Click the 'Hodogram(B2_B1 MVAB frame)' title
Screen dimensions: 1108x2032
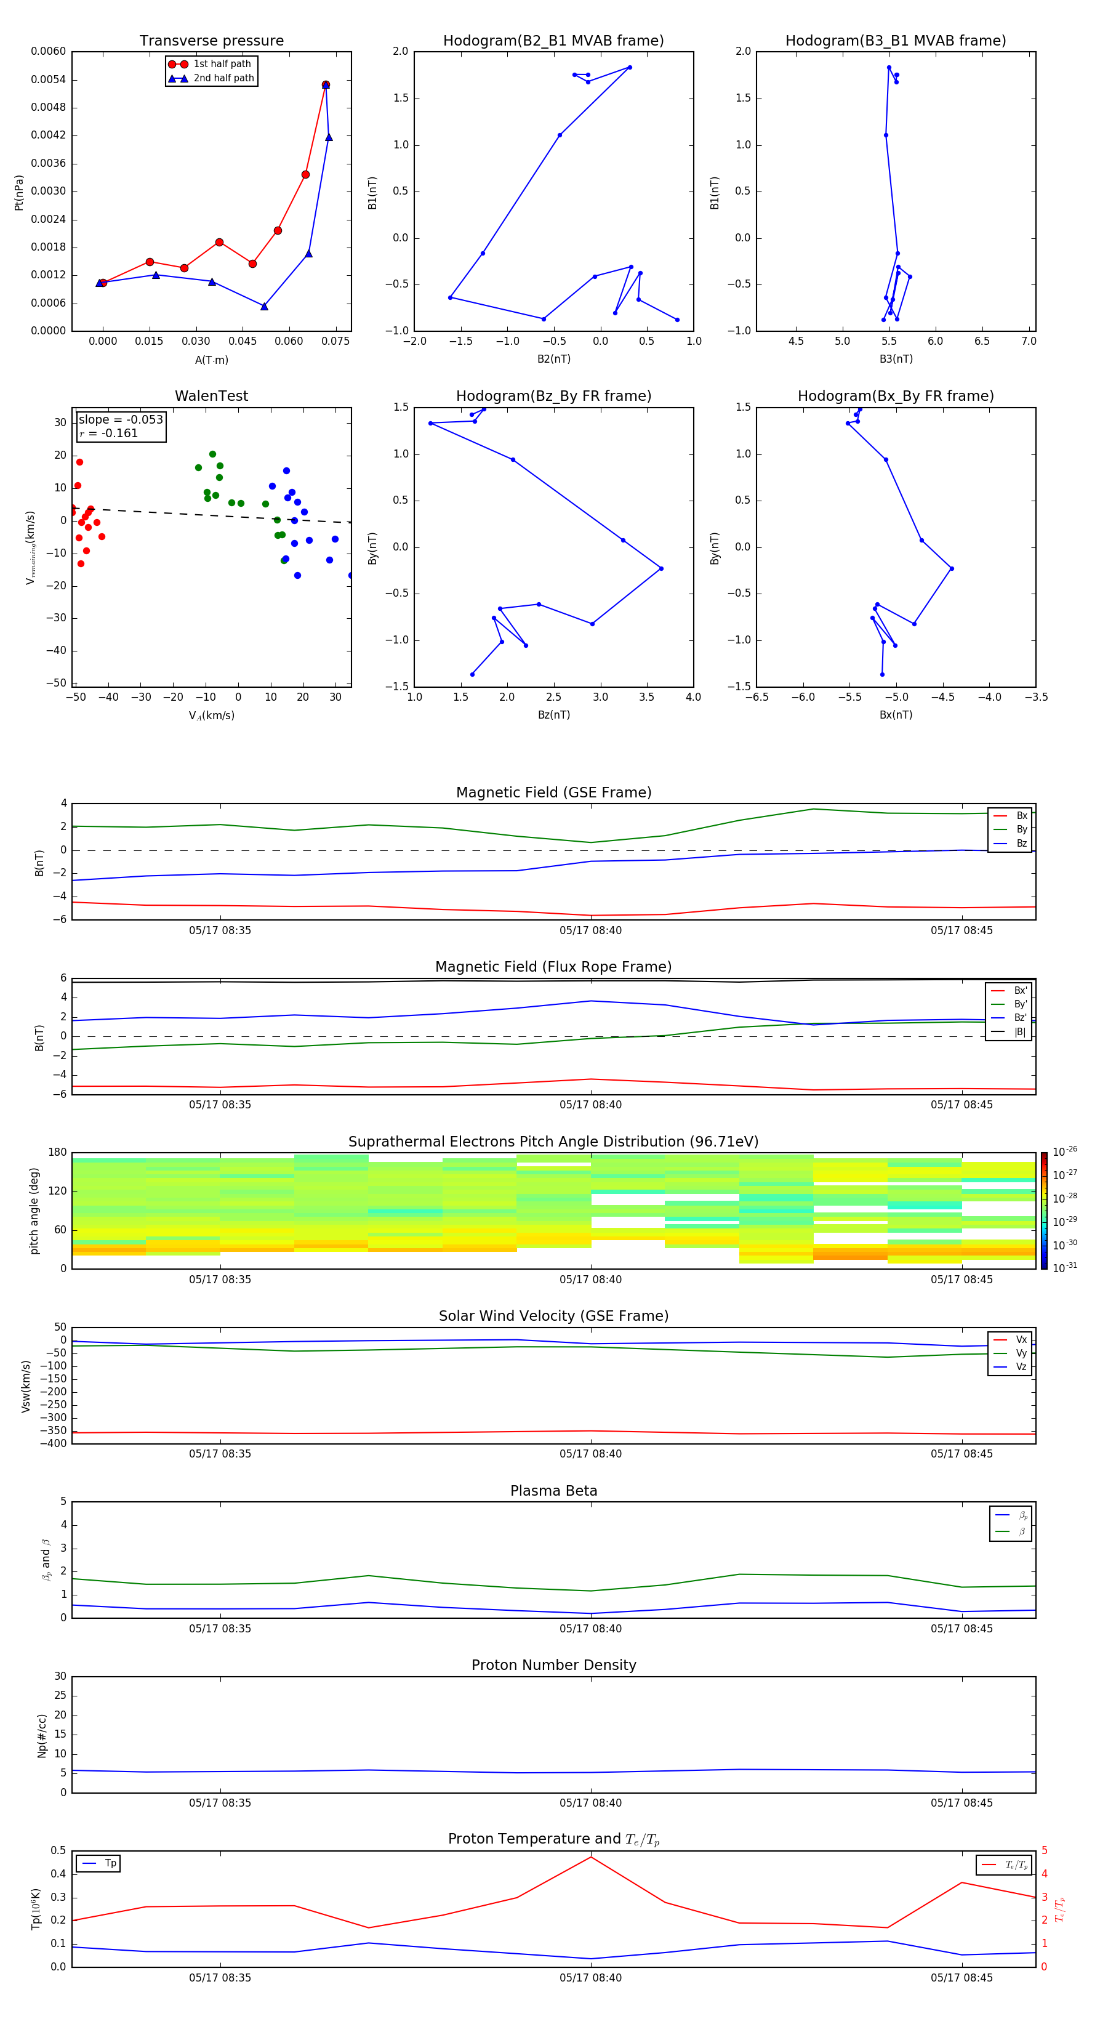click(x=553, y=41)
